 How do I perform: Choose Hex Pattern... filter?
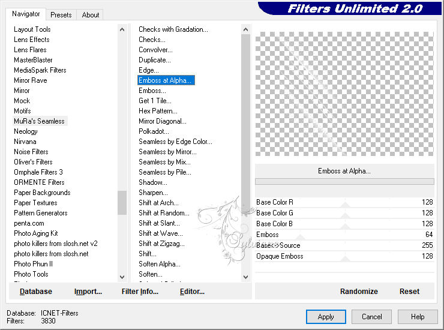pyautogui.click(x=158, y=111)
